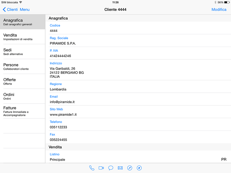Tap the Sito Web label
Viewport: 231px width, 173px height.
click(x=56, y=109)
